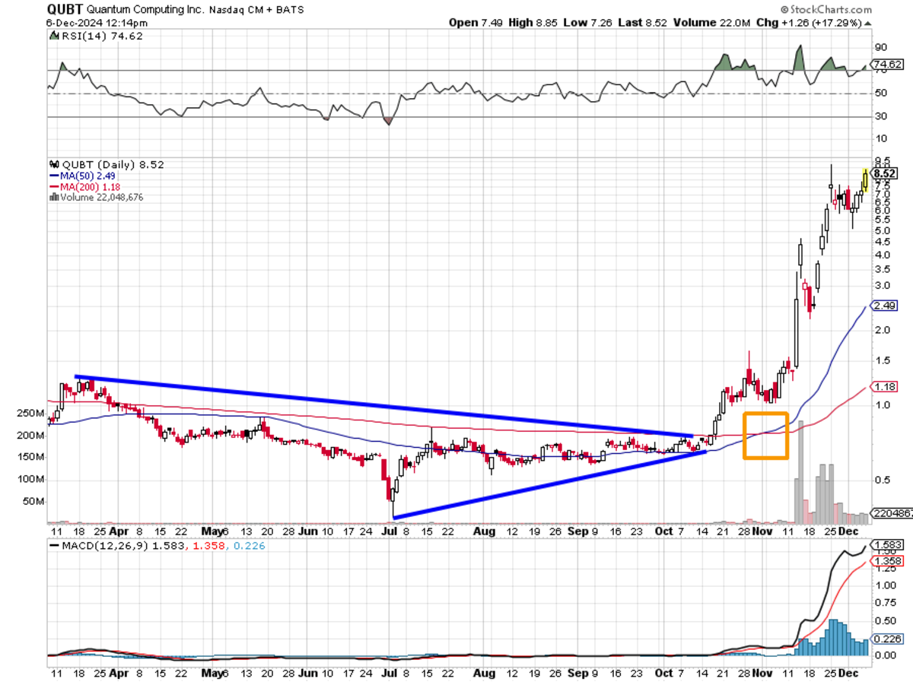This screenshot has width=913, height=682.
Task: Click the 8.52 last price axis label
Action: (x=886, y=173)
